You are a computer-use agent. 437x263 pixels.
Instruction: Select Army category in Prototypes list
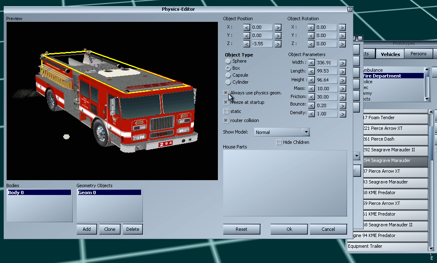tap(393, 93)
